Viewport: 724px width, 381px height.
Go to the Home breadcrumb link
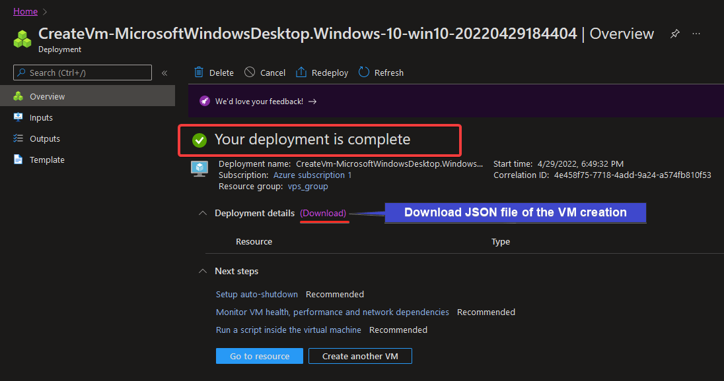[x=25, y=11]
